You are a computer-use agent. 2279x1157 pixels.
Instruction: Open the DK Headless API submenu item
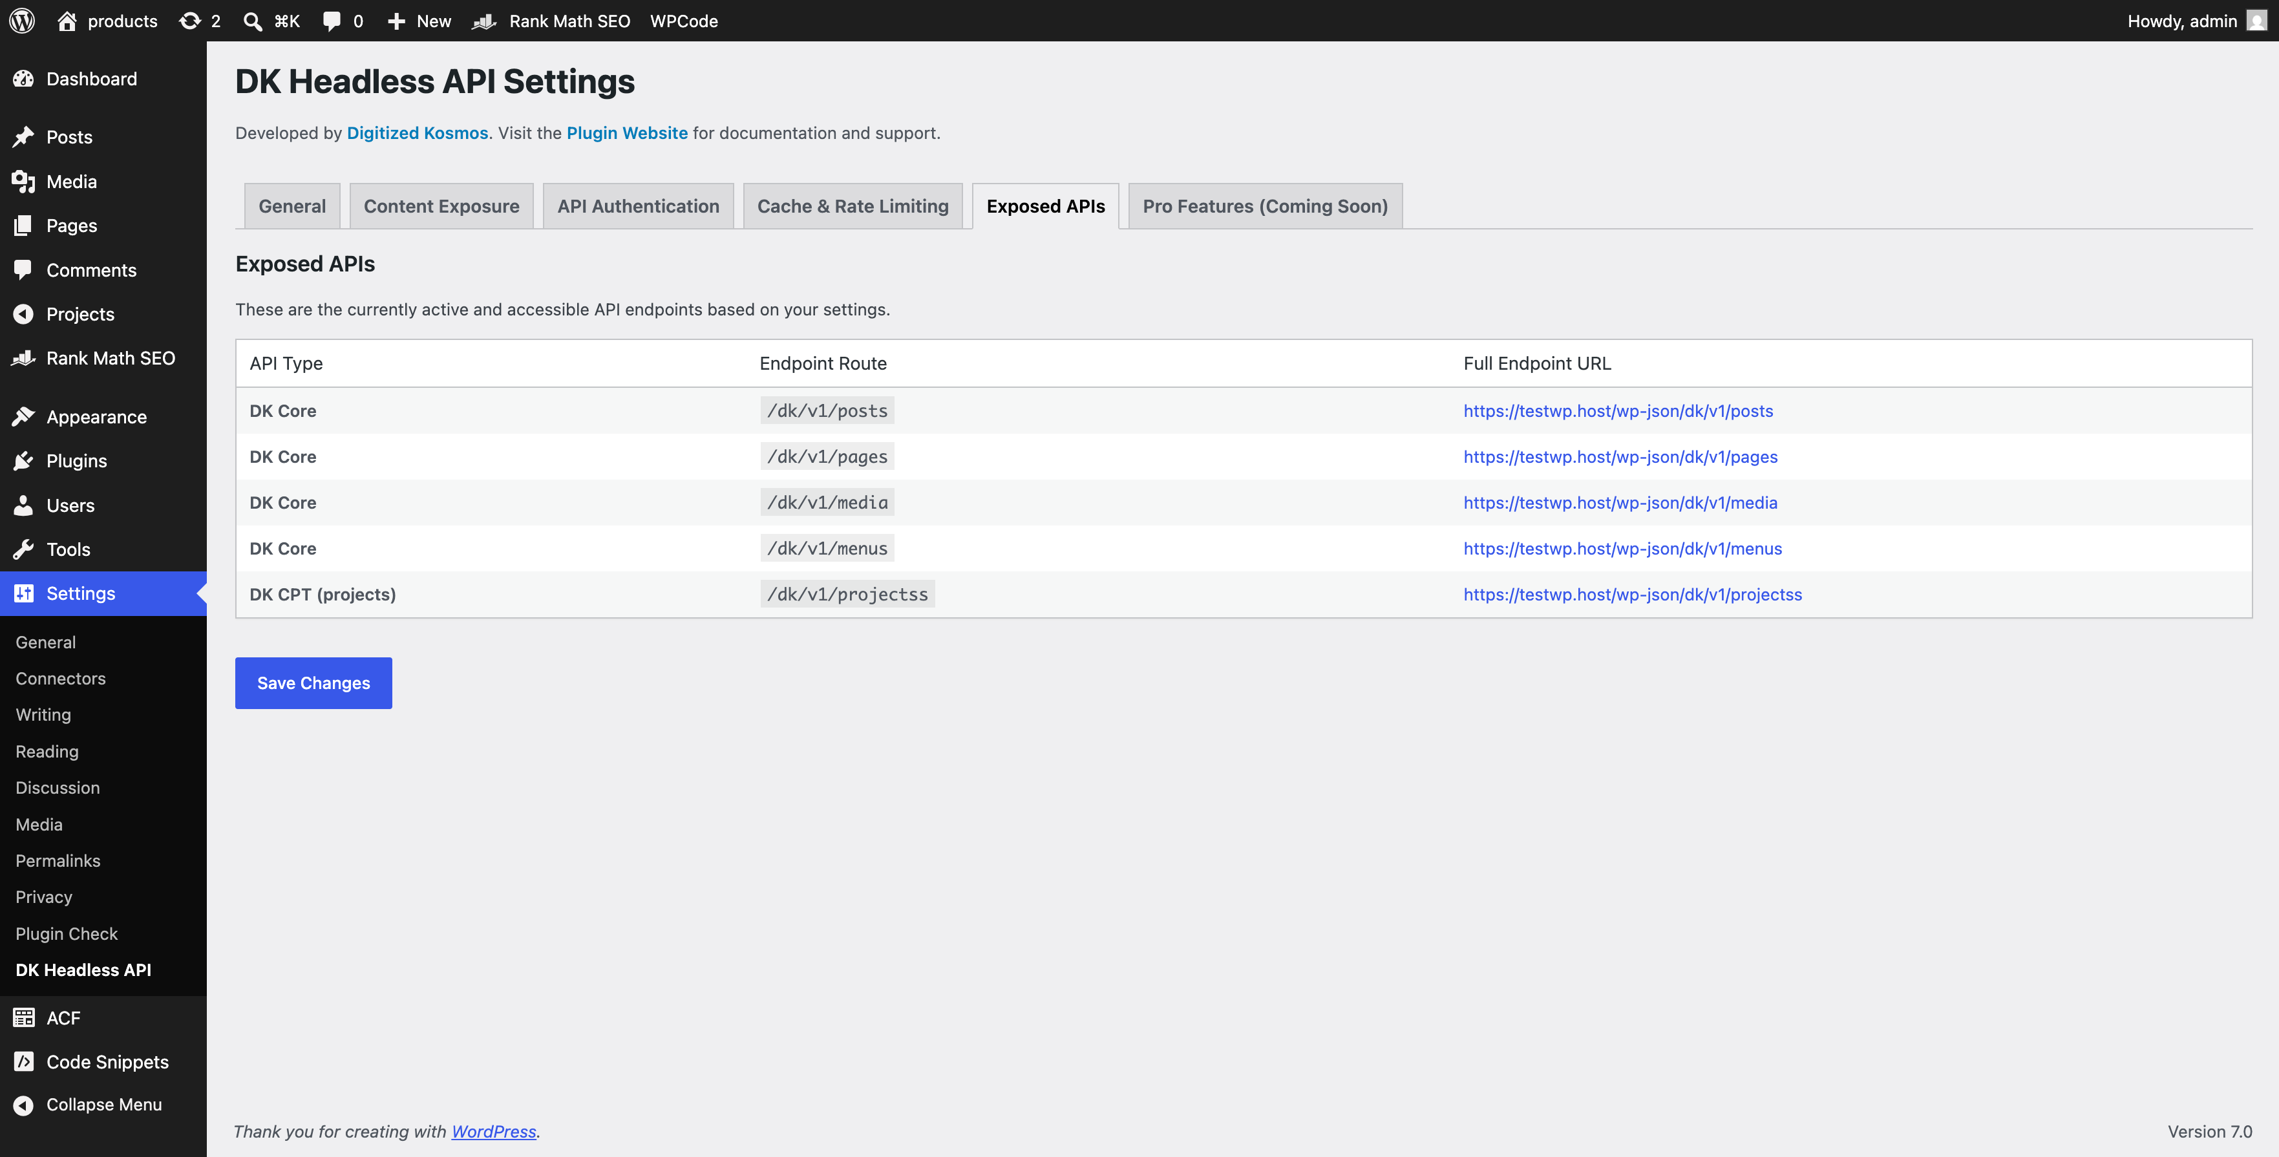[83, 970]
